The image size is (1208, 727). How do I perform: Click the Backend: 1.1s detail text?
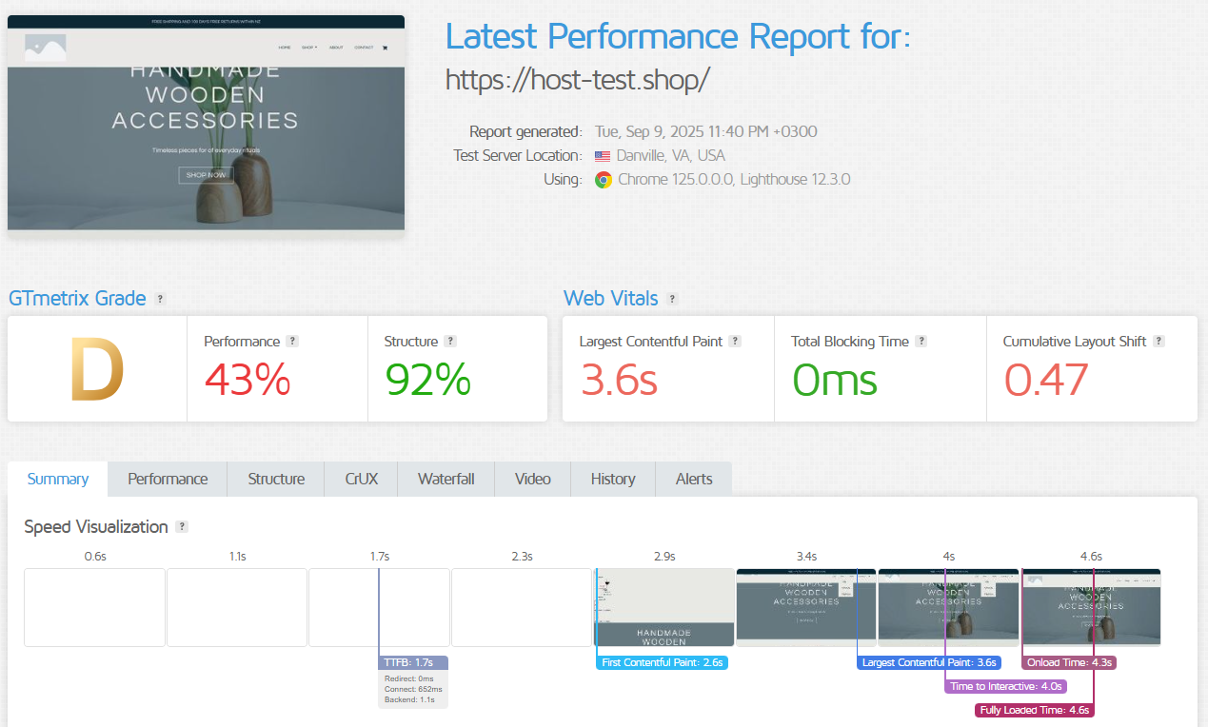409,699
